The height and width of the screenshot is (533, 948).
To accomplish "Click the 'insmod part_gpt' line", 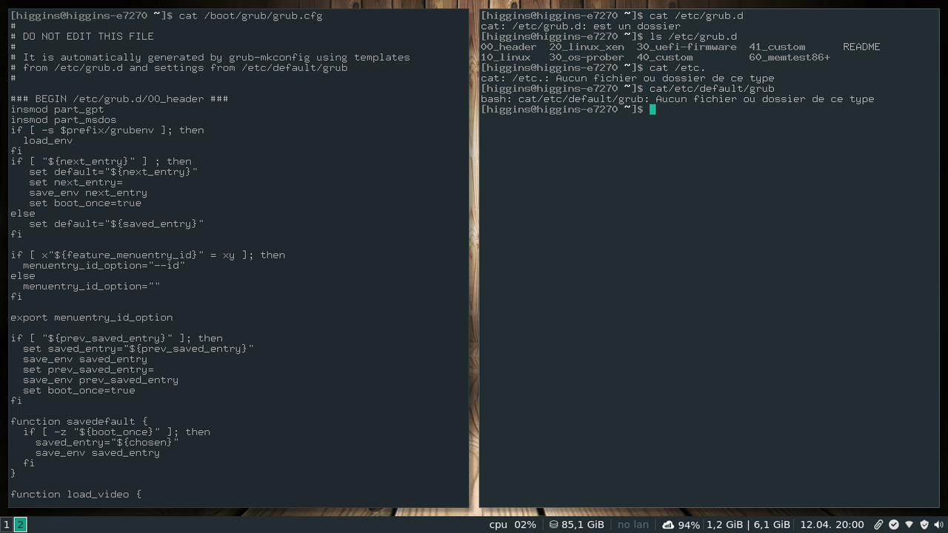I will pos(57,109).
